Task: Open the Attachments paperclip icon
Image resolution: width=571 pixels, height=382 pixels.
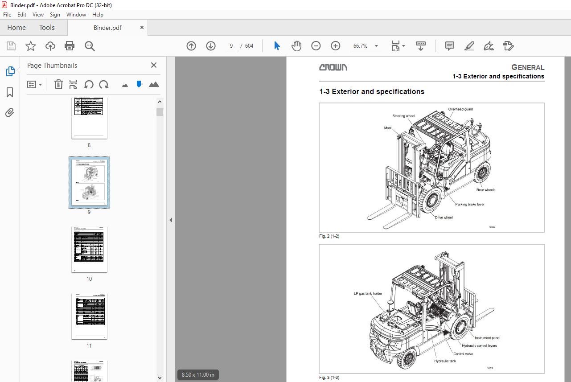Action: pos(10,113)
